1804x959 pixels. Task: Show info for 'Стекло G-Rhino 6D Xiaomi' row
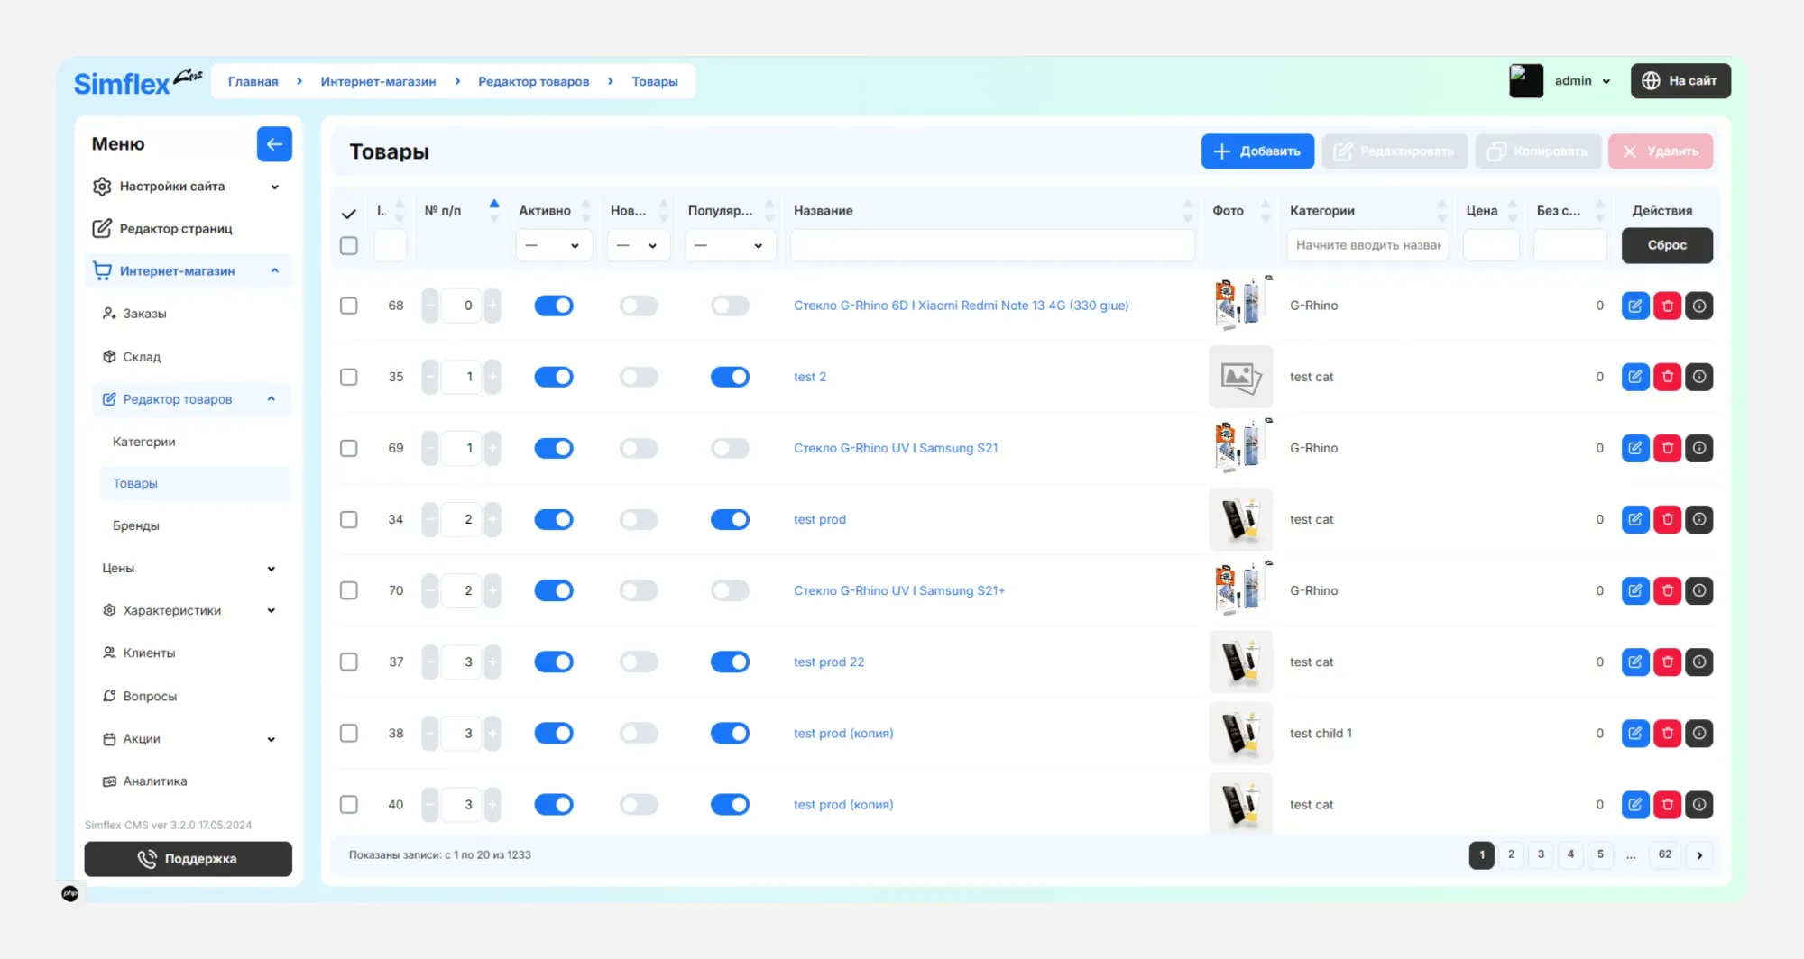(x=1699, y=306)
